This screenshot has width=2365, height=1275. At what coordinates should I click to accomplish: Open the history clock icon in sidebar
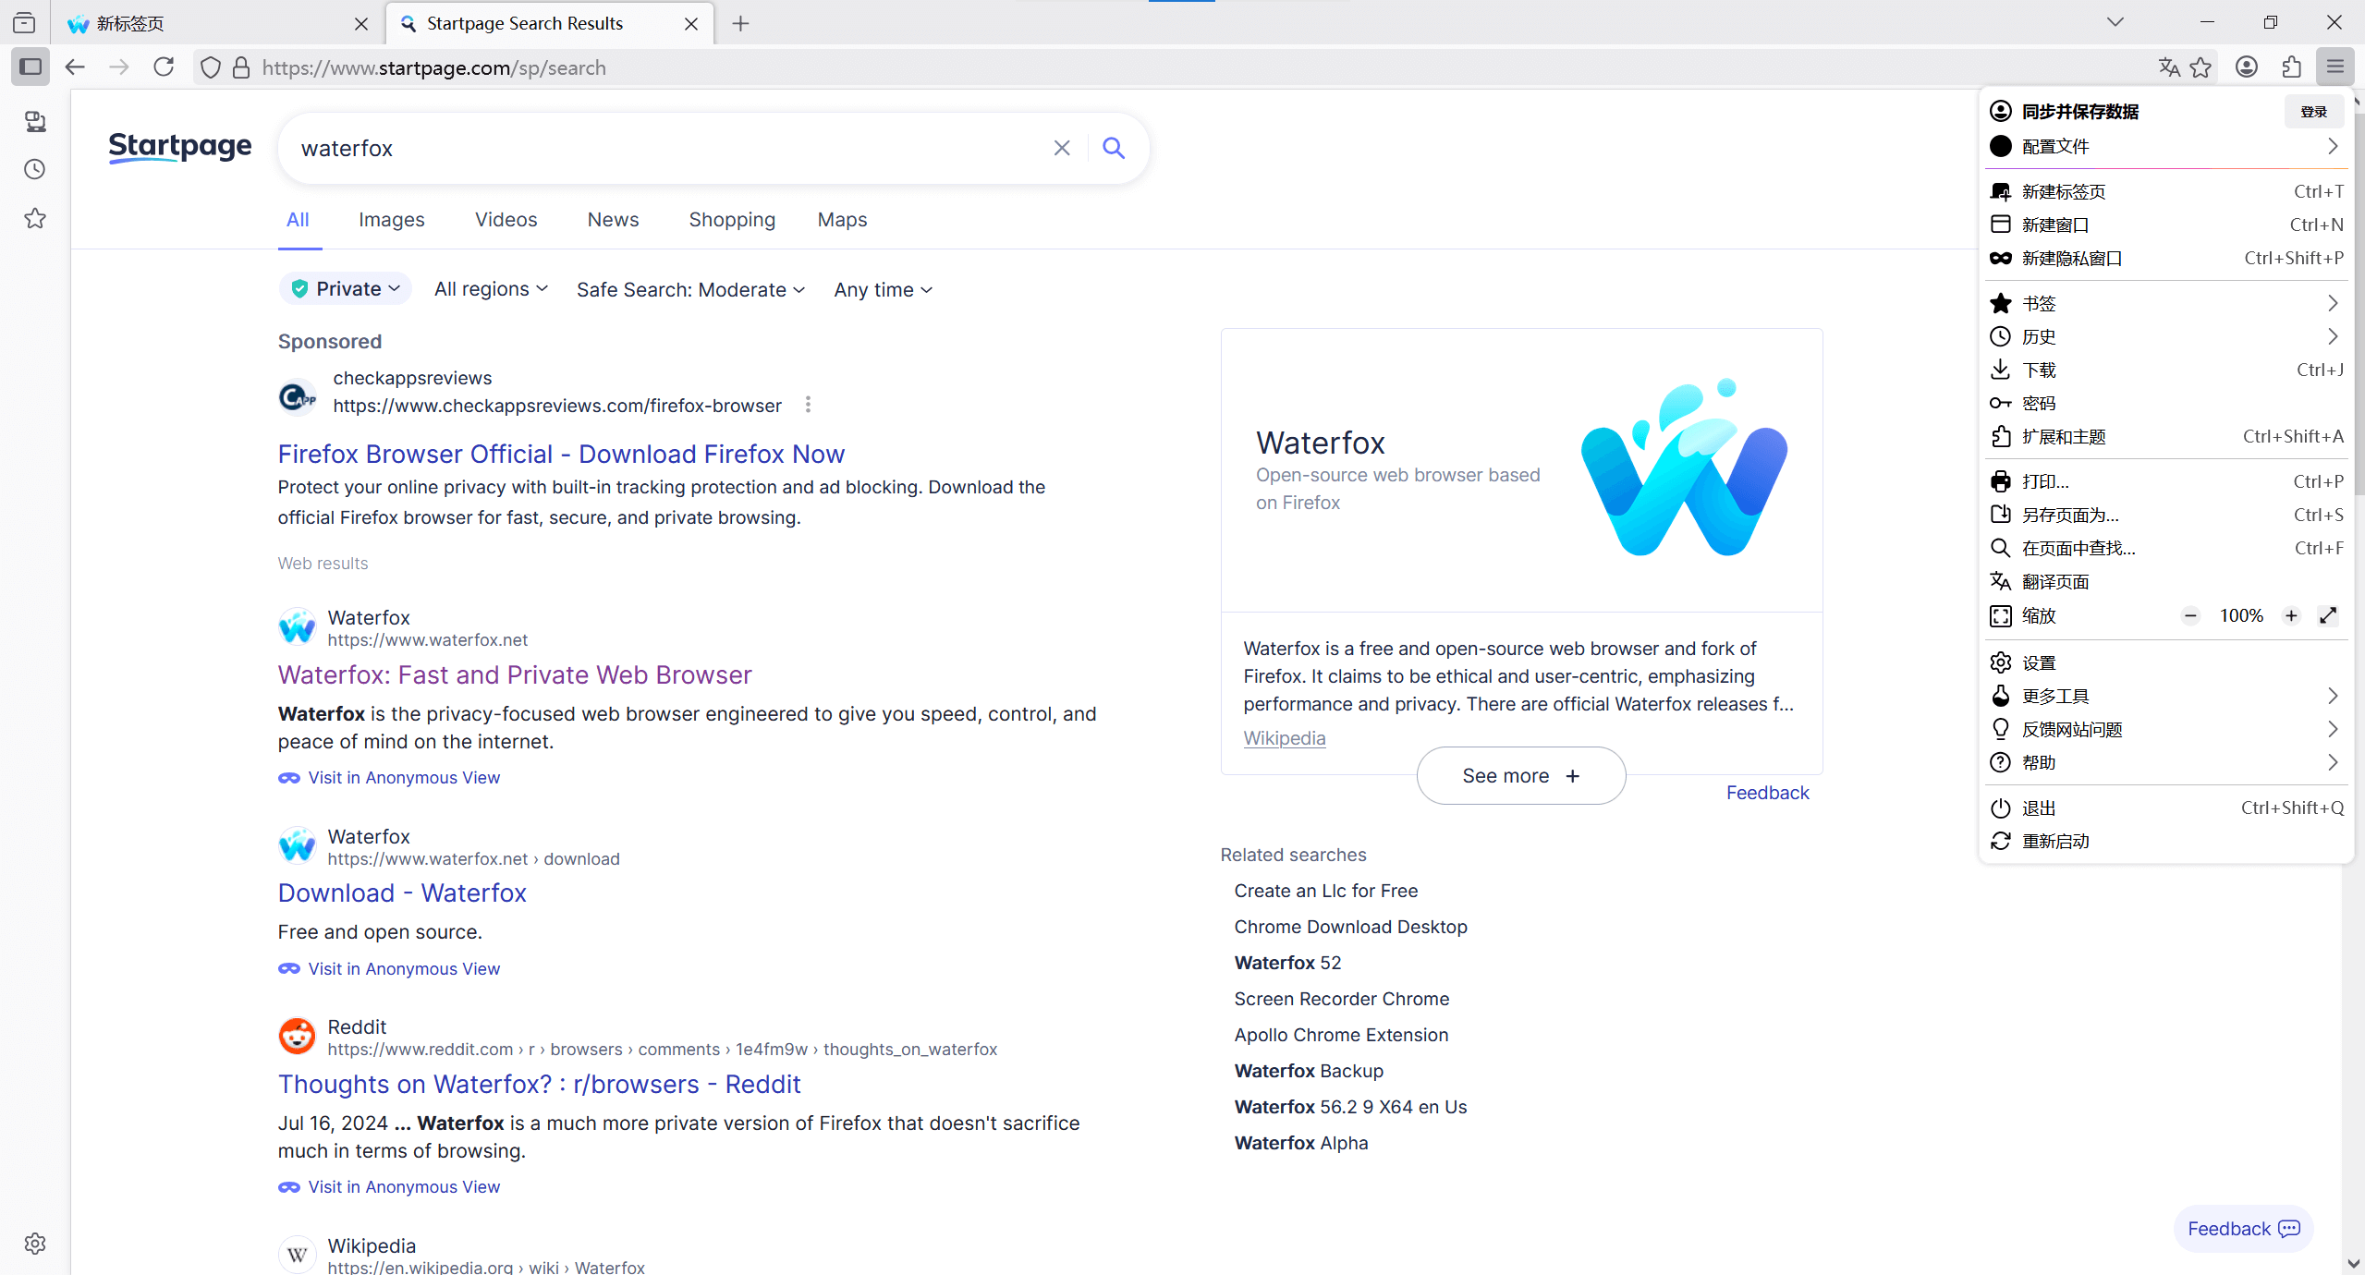tap(35, 169)
